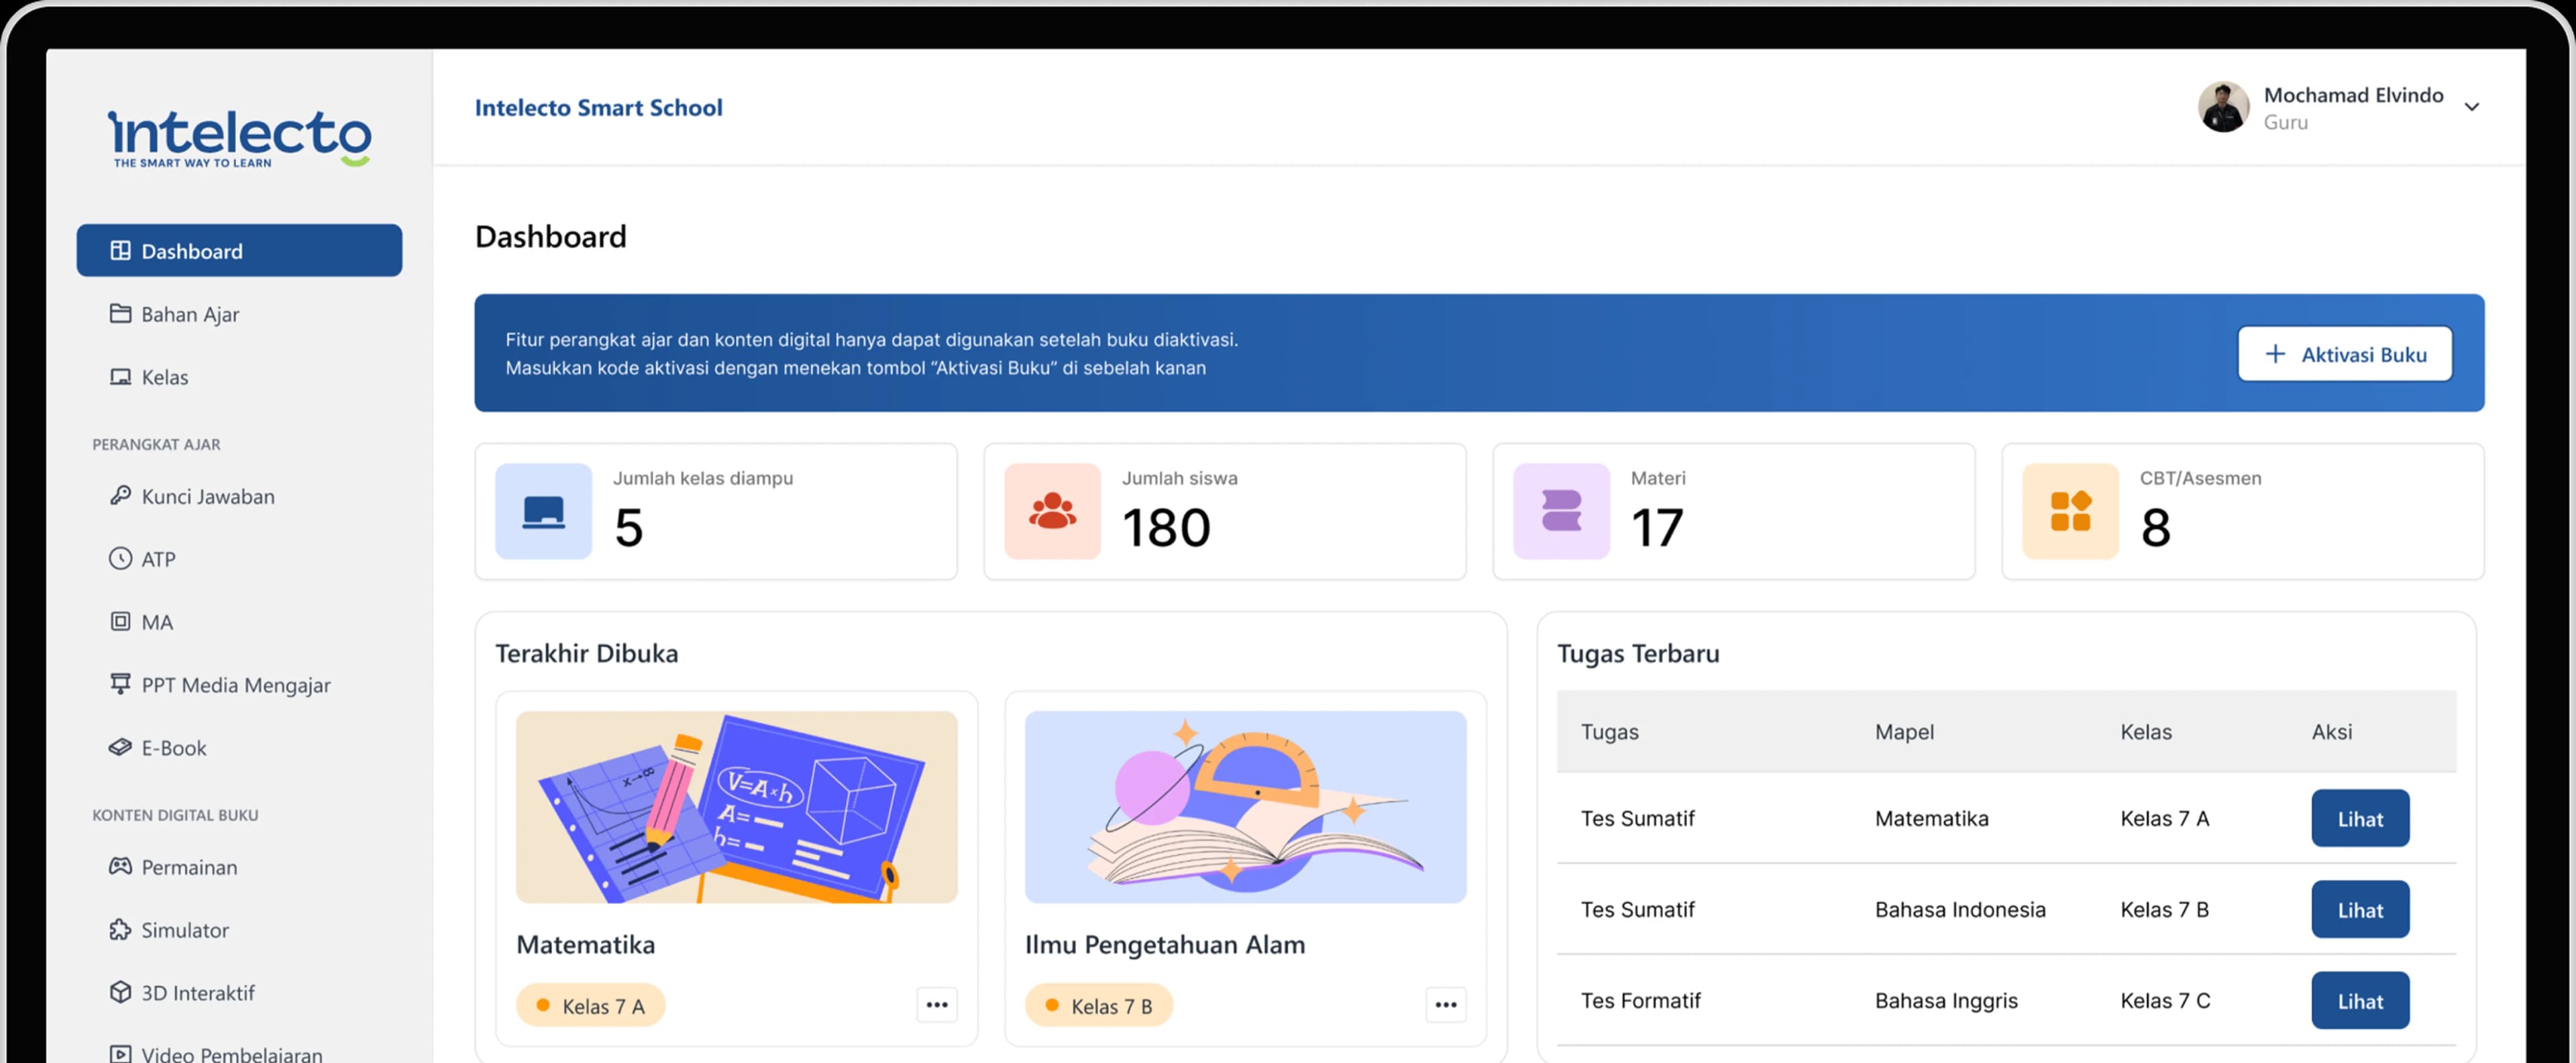Click the Video Pembelajaran play icon
2576x1063 pixels.
(120, 1054)
